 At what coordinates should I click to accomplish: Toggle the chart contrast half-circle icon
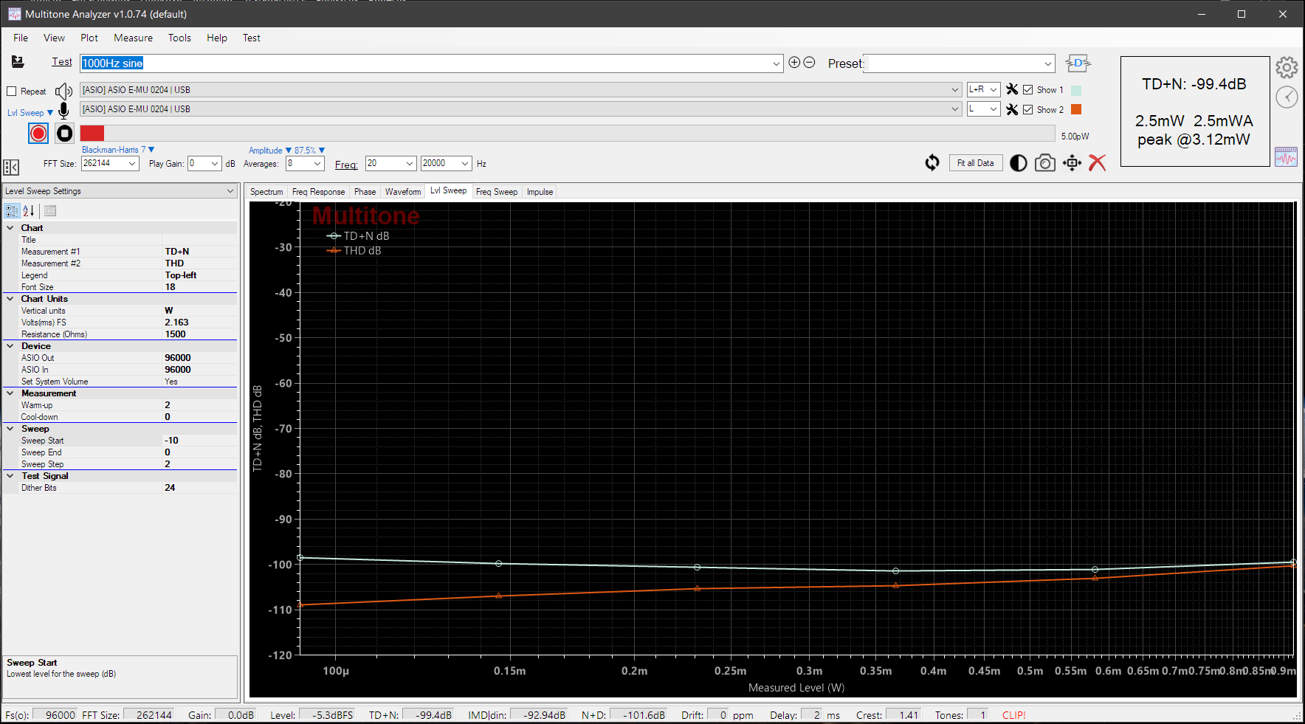click(1018, 163)
